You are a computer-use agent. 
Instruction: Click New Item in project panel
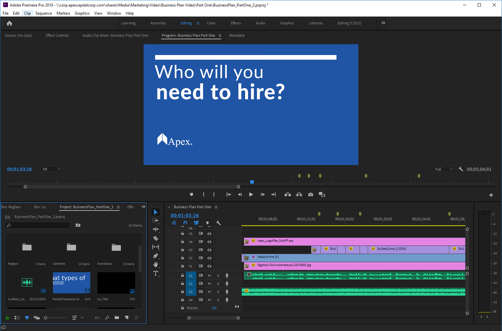tap(127, 318)
